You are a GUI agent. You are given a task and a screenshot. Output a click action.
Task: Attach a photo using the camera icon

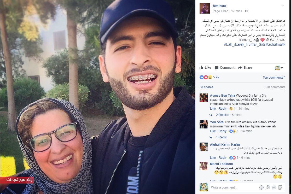(x=267, y=187)
